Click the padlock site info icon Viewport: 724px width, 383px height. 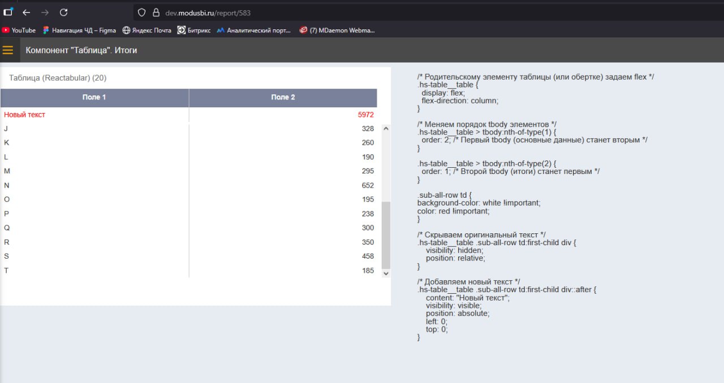(156, 12)
